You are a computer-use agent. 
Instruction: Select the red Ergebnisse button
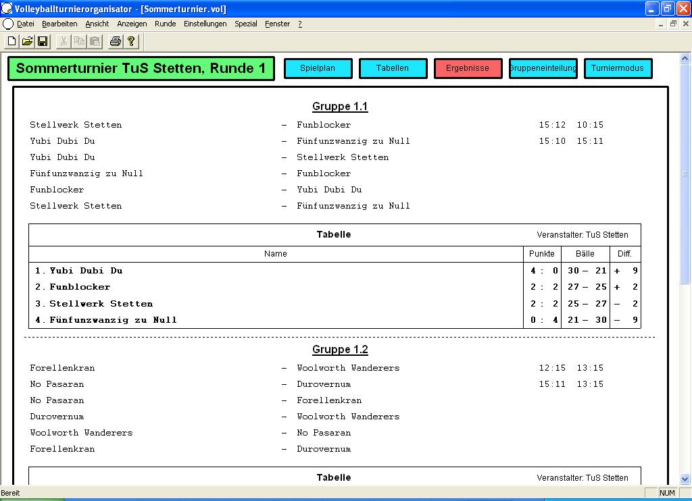pos(468,68)
